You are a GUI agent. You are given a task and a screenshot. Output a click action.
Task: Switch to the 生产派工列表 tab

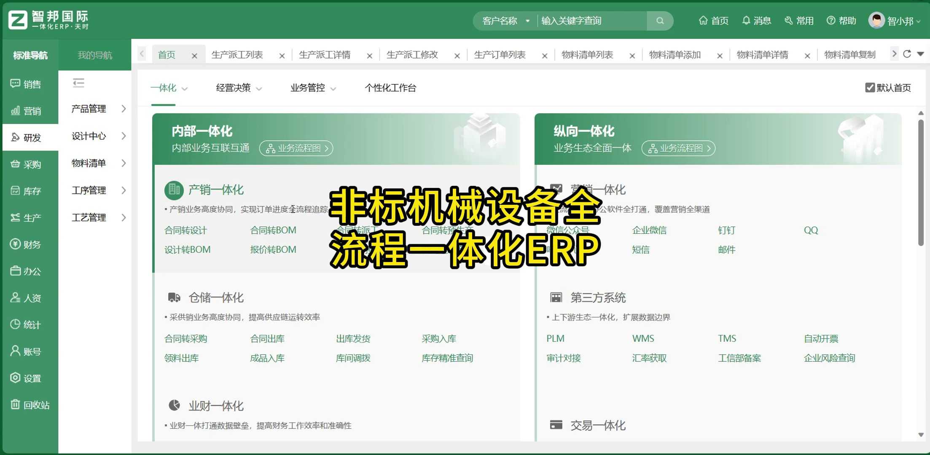237,55
